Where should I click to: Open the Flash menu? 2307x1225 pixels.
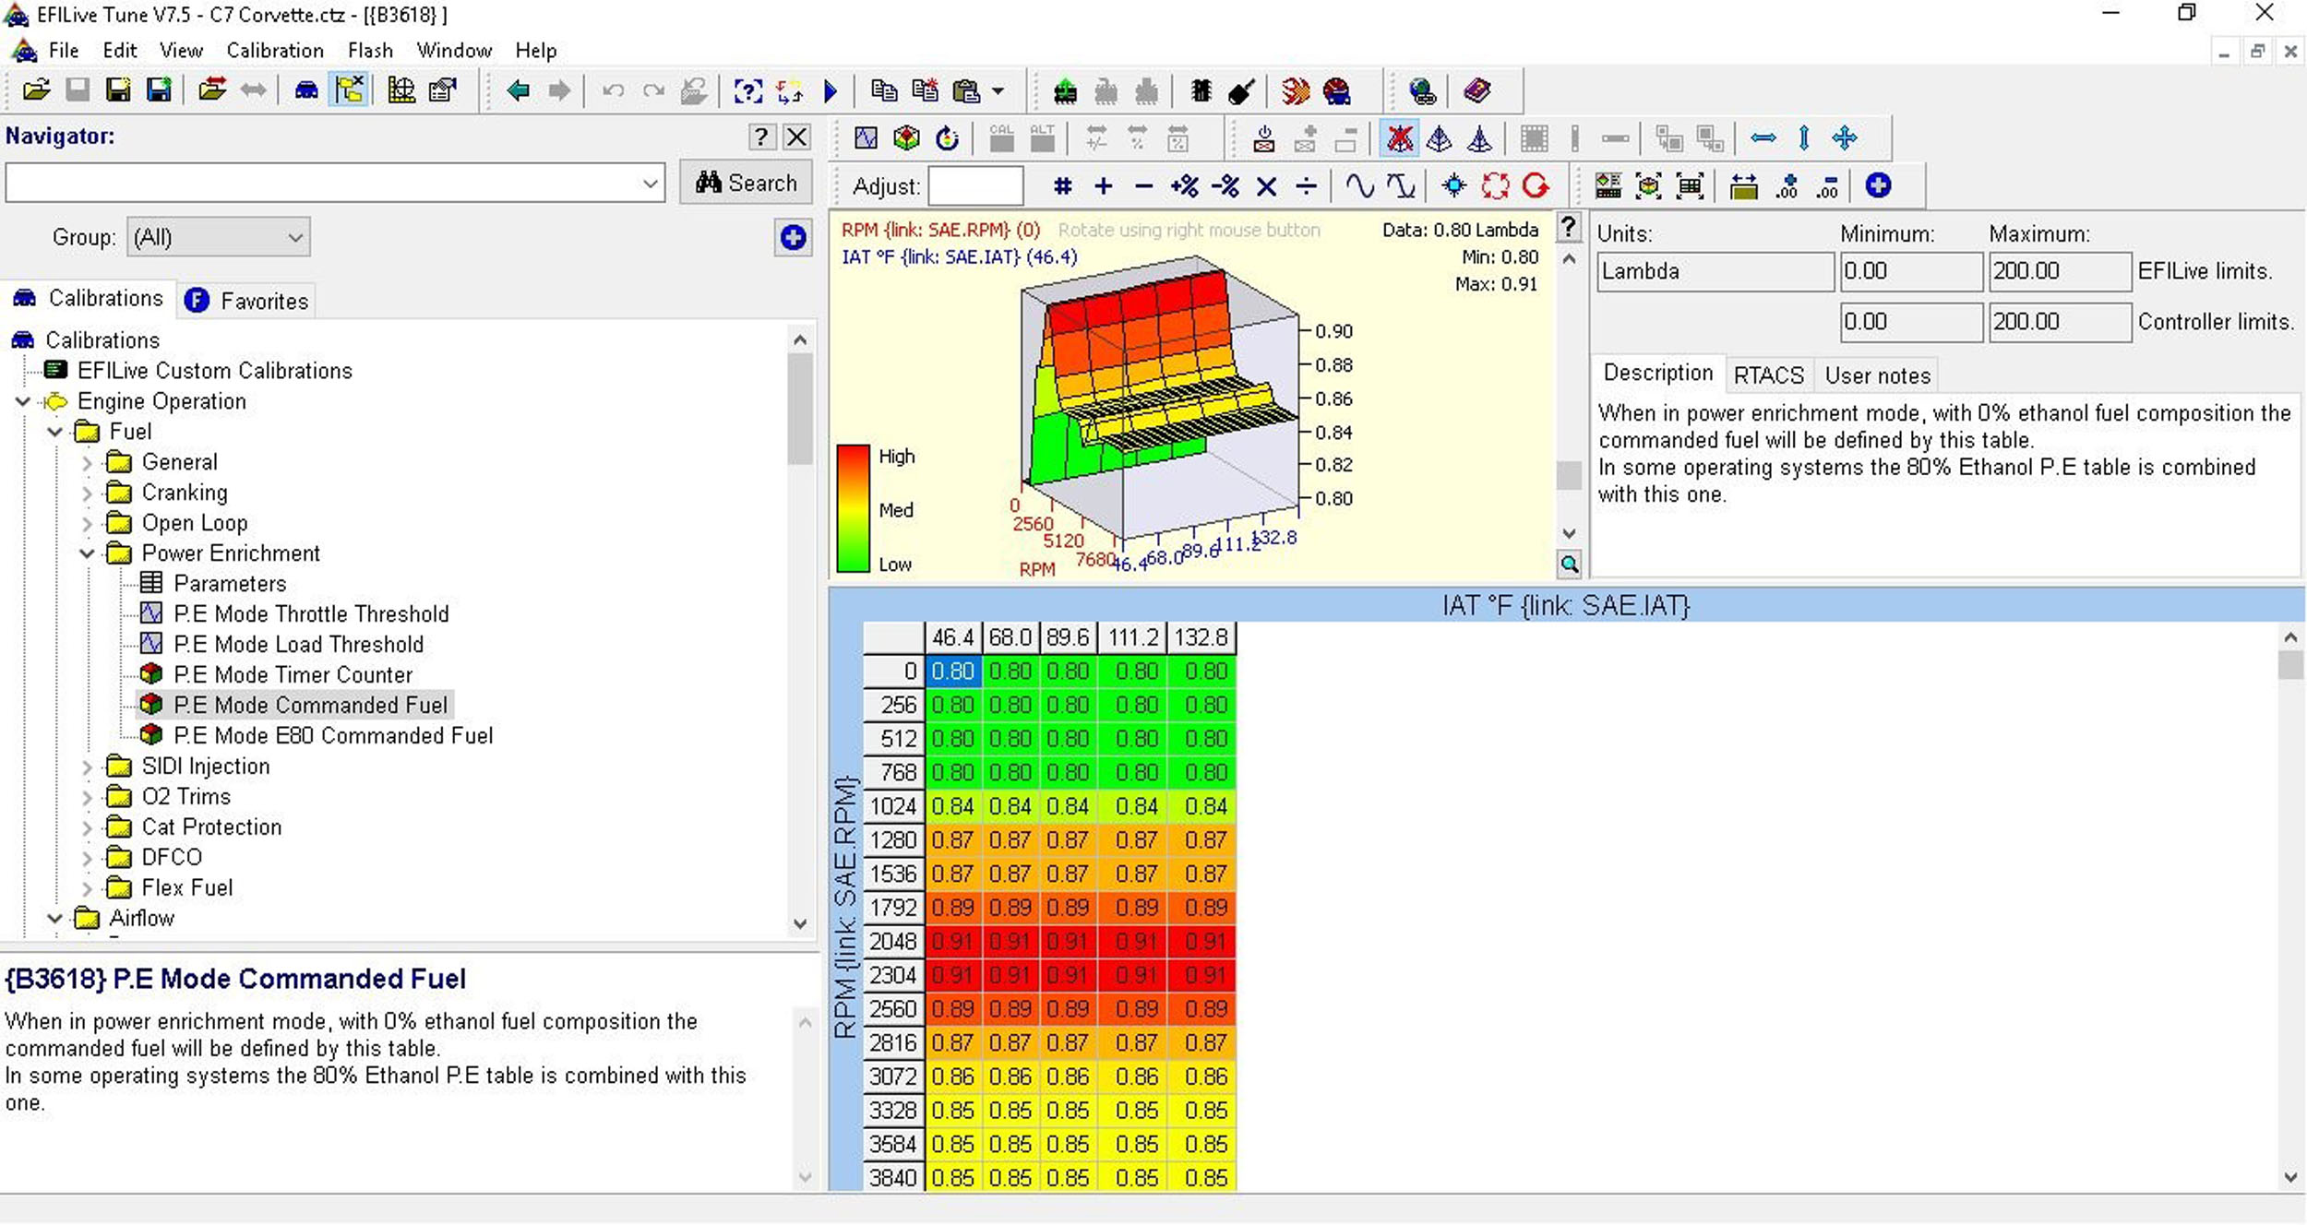pos(370,51)
